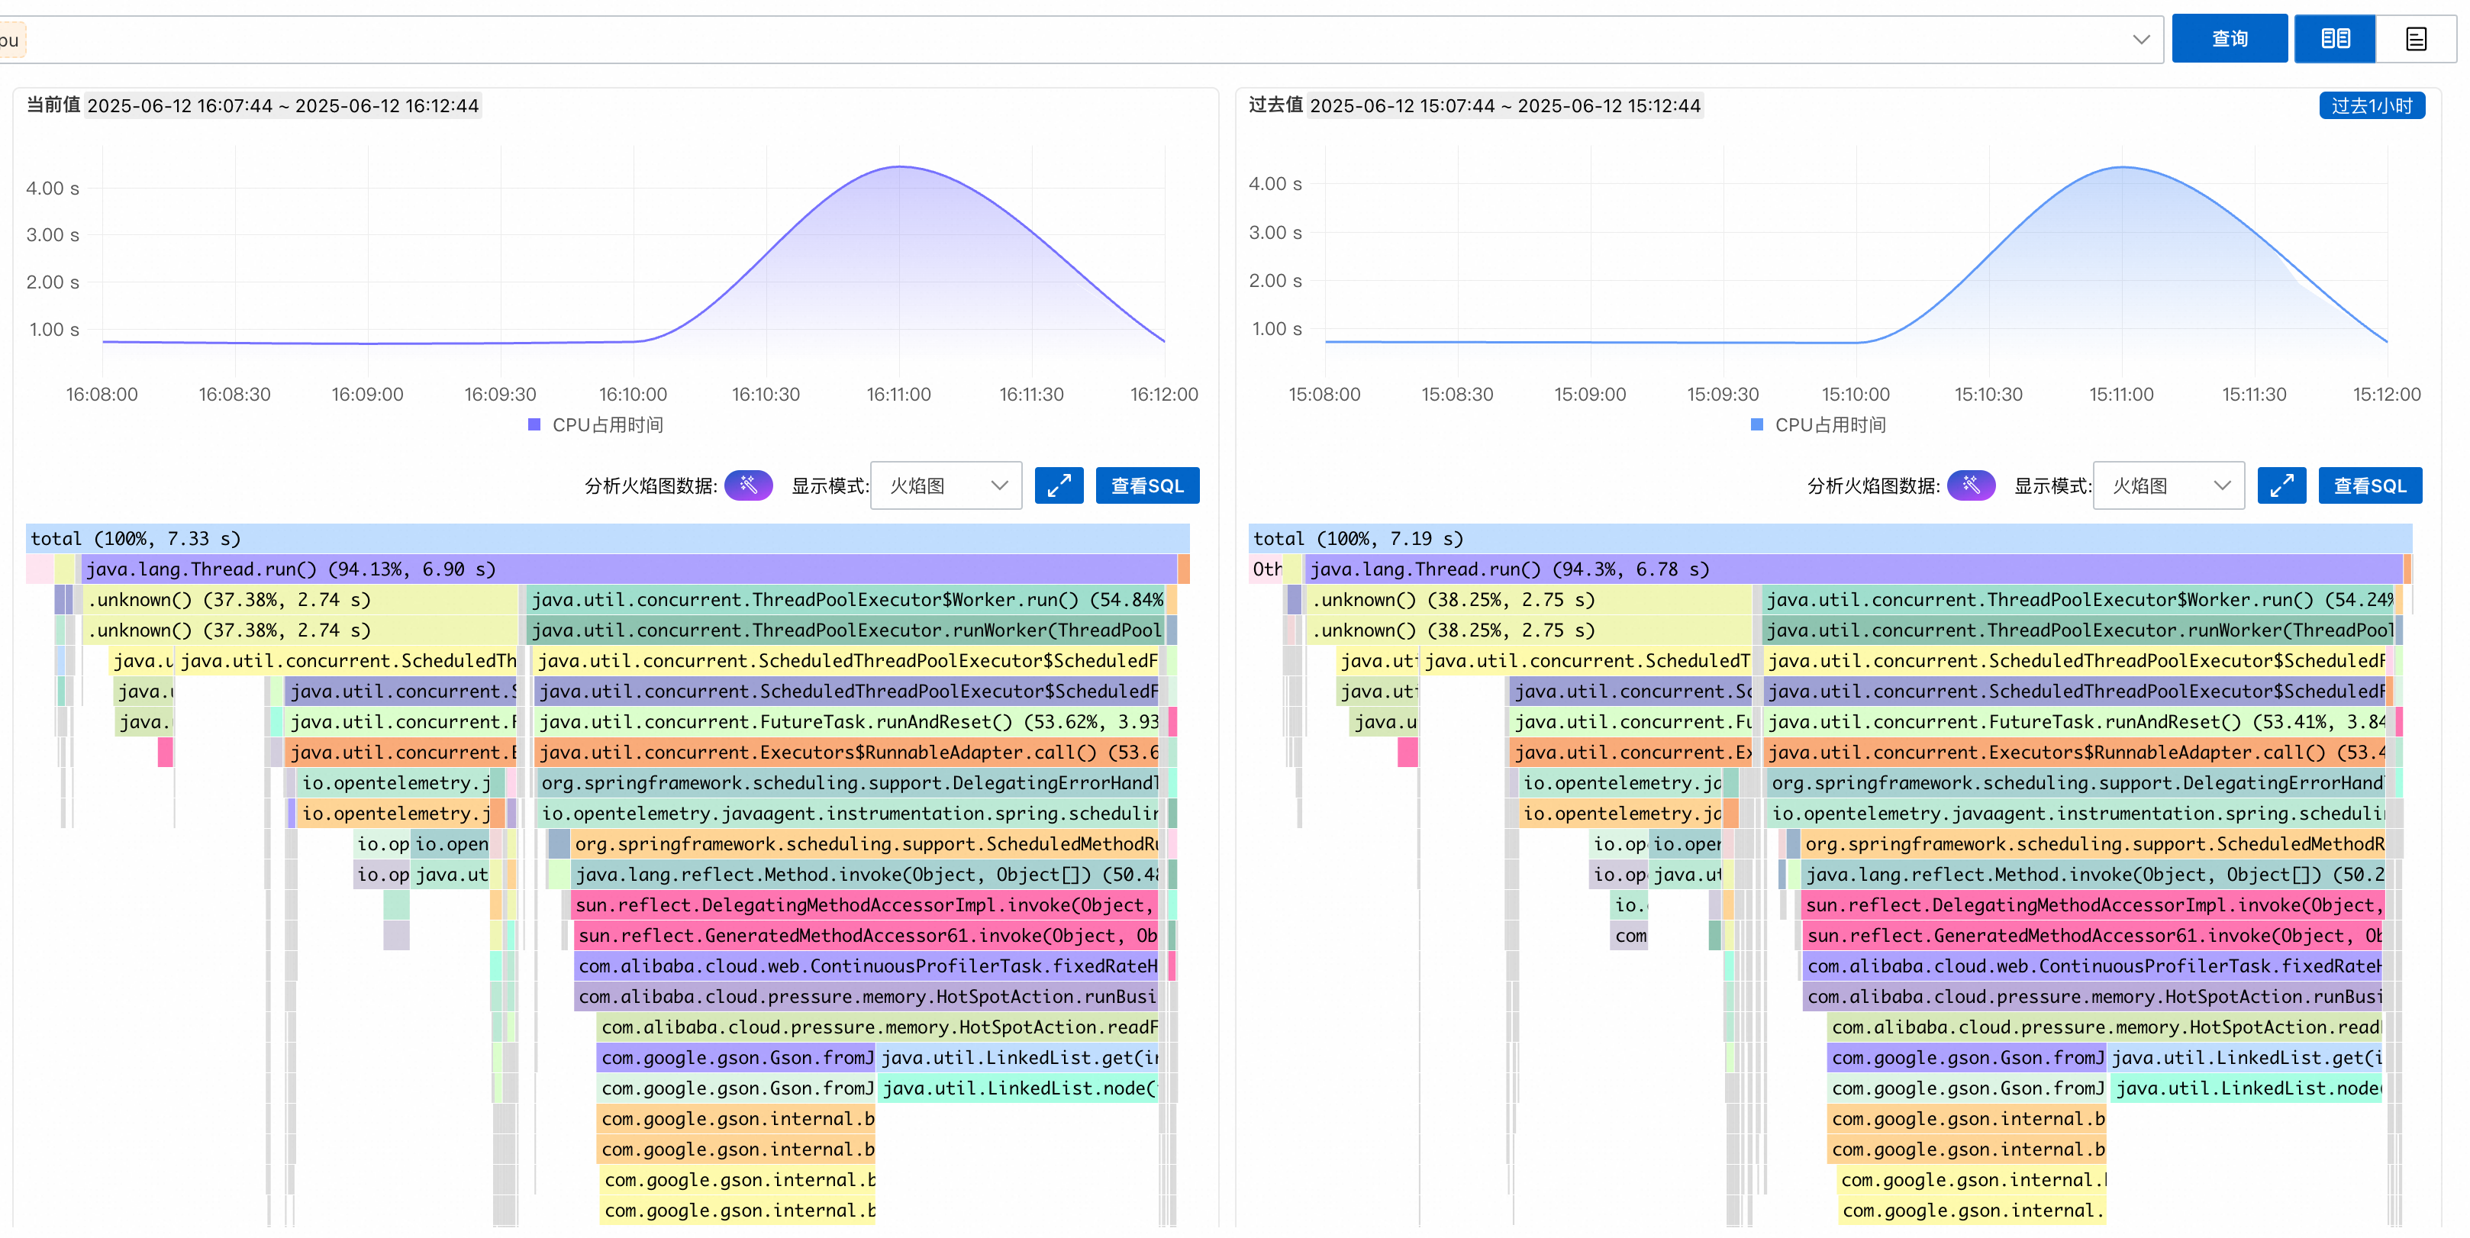The image size is (2470, 1238).
Task: Toggle CPU占用时间 legend in current chart
Action: click(x=595, y=425)
